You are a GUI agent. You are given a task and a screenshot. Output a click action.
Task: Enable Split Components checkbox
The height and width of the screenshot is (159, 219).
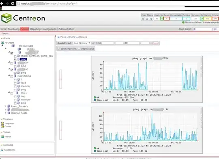tap(59, 48)
